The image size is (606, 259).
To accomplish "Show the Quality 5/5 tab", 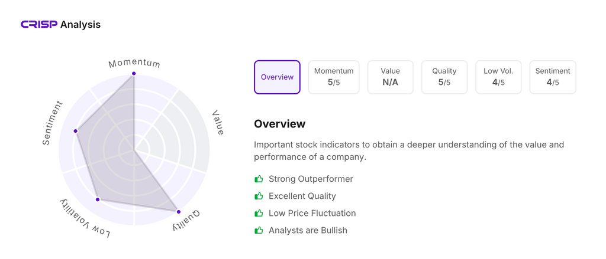I will coord(444,77).
